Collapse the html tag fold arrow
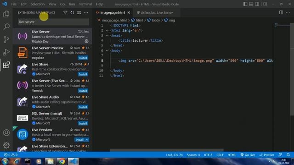This screenshot has width=294, height=165. (107, 30)
